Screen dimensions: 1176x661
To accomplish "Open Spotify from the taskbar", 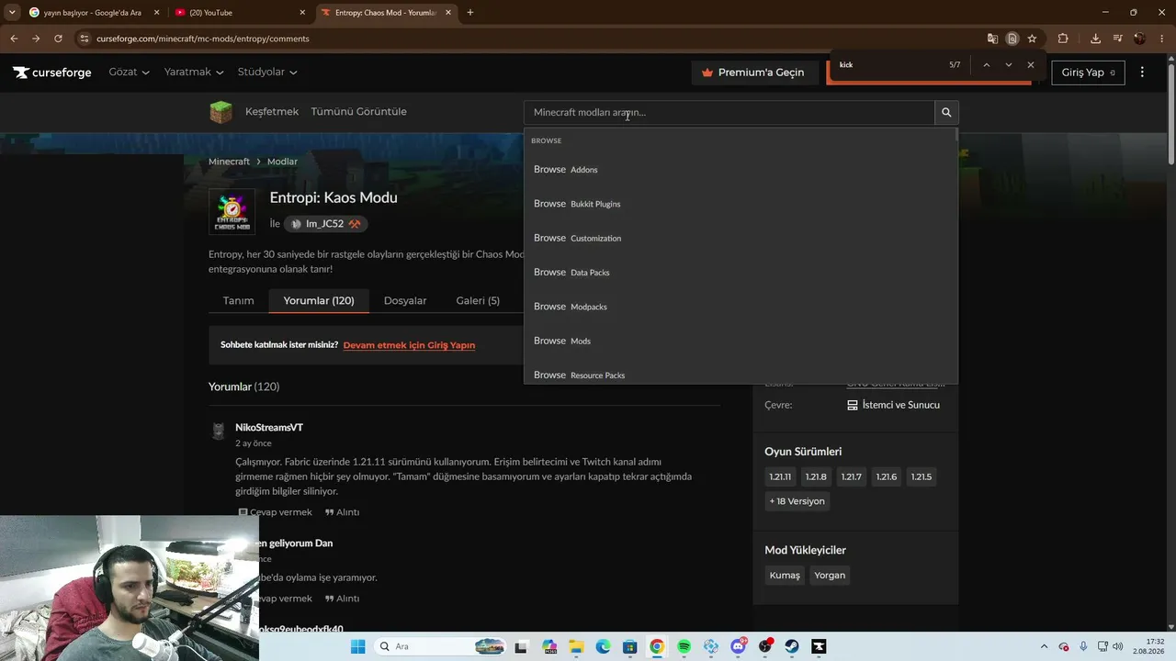I will [684, 646].
